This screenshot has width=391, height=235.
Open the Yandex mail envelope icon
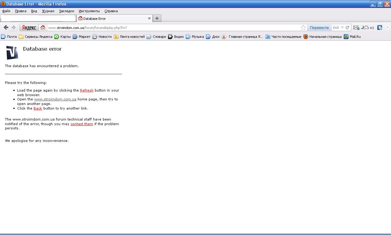point(356,27)
